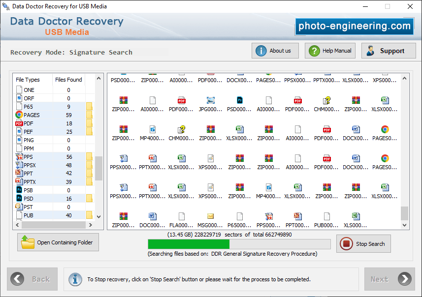The height and width of the screenshot is (297, 422).
Task: Click the Next button
Action: pos(390,279)
